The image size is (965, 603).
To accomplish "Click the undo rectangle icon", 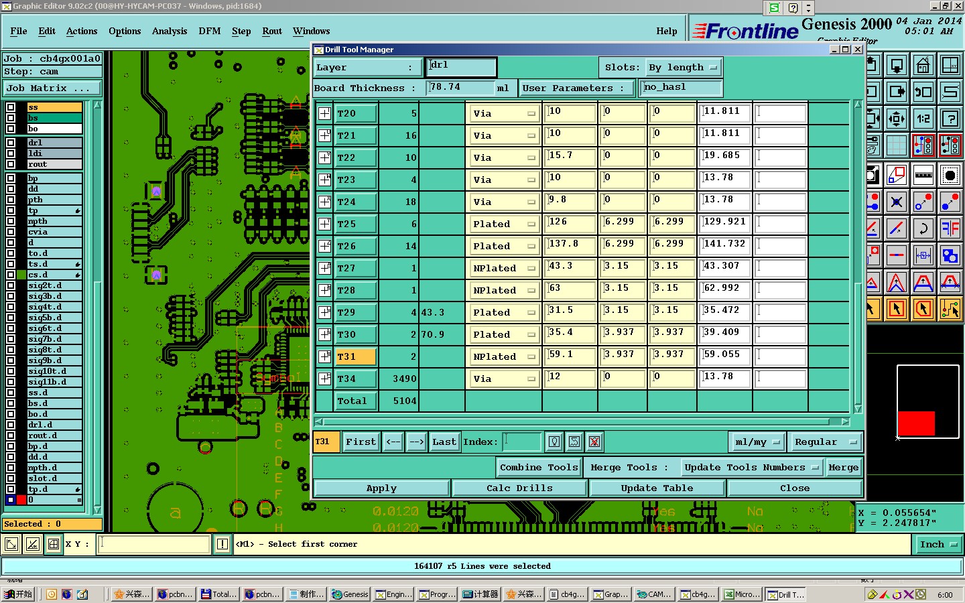I will click(x=923, y=92).
